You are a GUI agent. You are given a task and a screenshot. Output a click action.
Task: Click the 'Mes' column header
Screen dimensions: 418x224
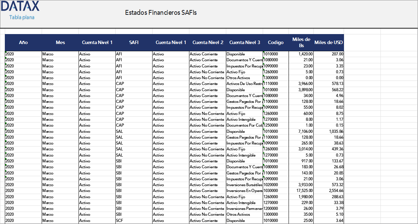[x=60, y=42]
